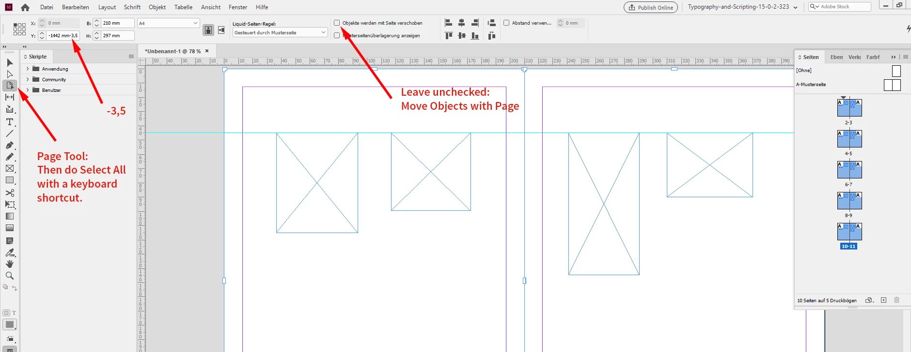Expand the Anwendung scripts folder
The image size is (911, 352).
coord(28,69)
